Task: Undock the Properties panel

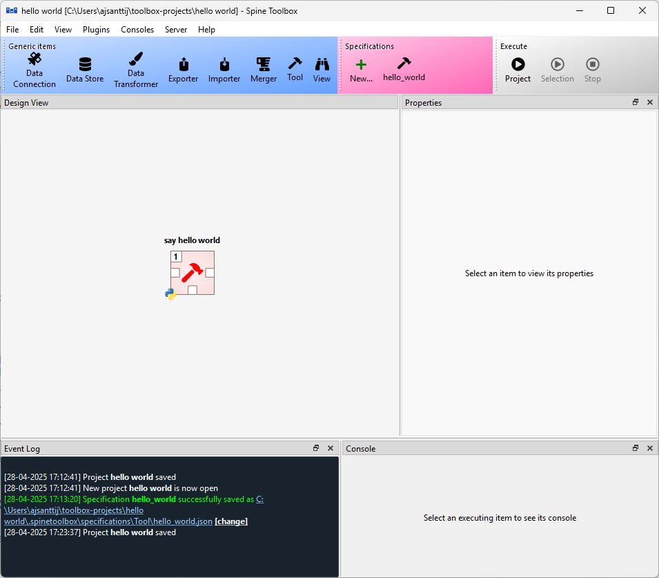Action: [636, 102]
